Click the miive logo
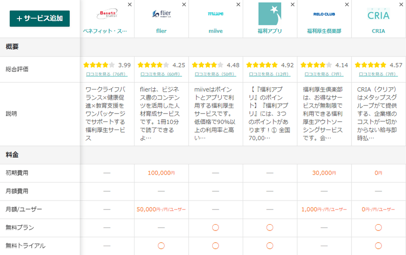Screen dimensions: 406x255 (215, 14)
